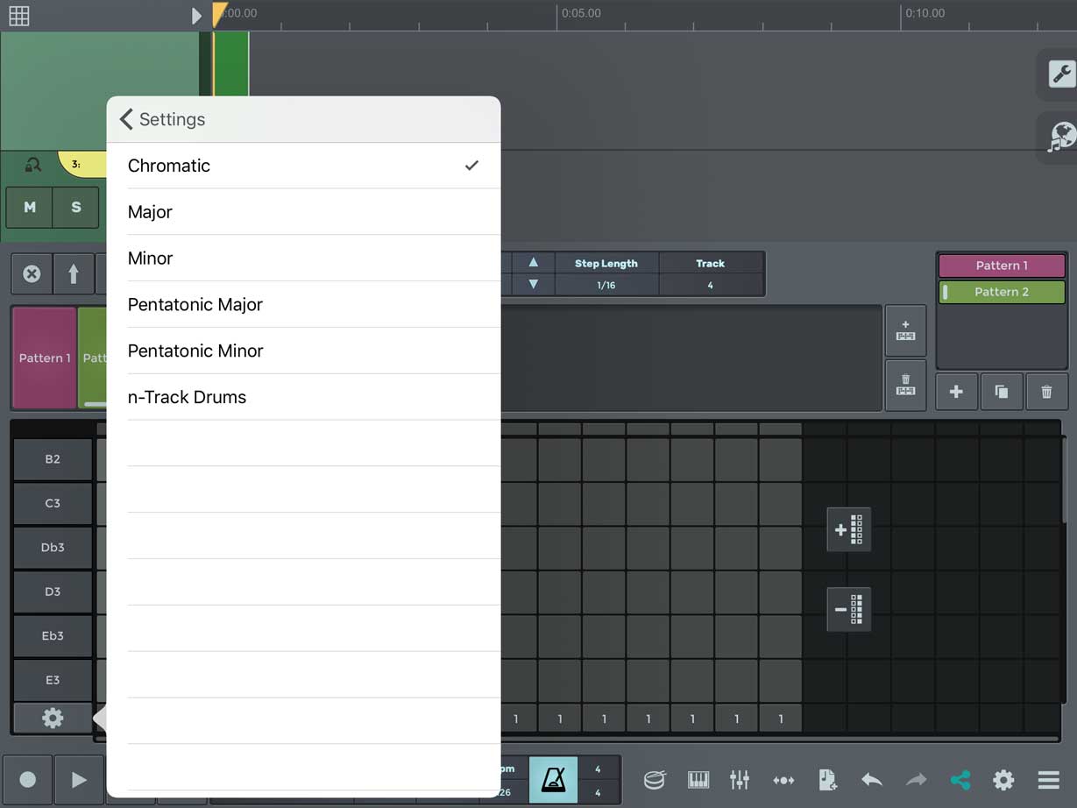The width and height of the screenshot is (1077, 808).
Task: Add new file or track icon
Action: [827, 780]
